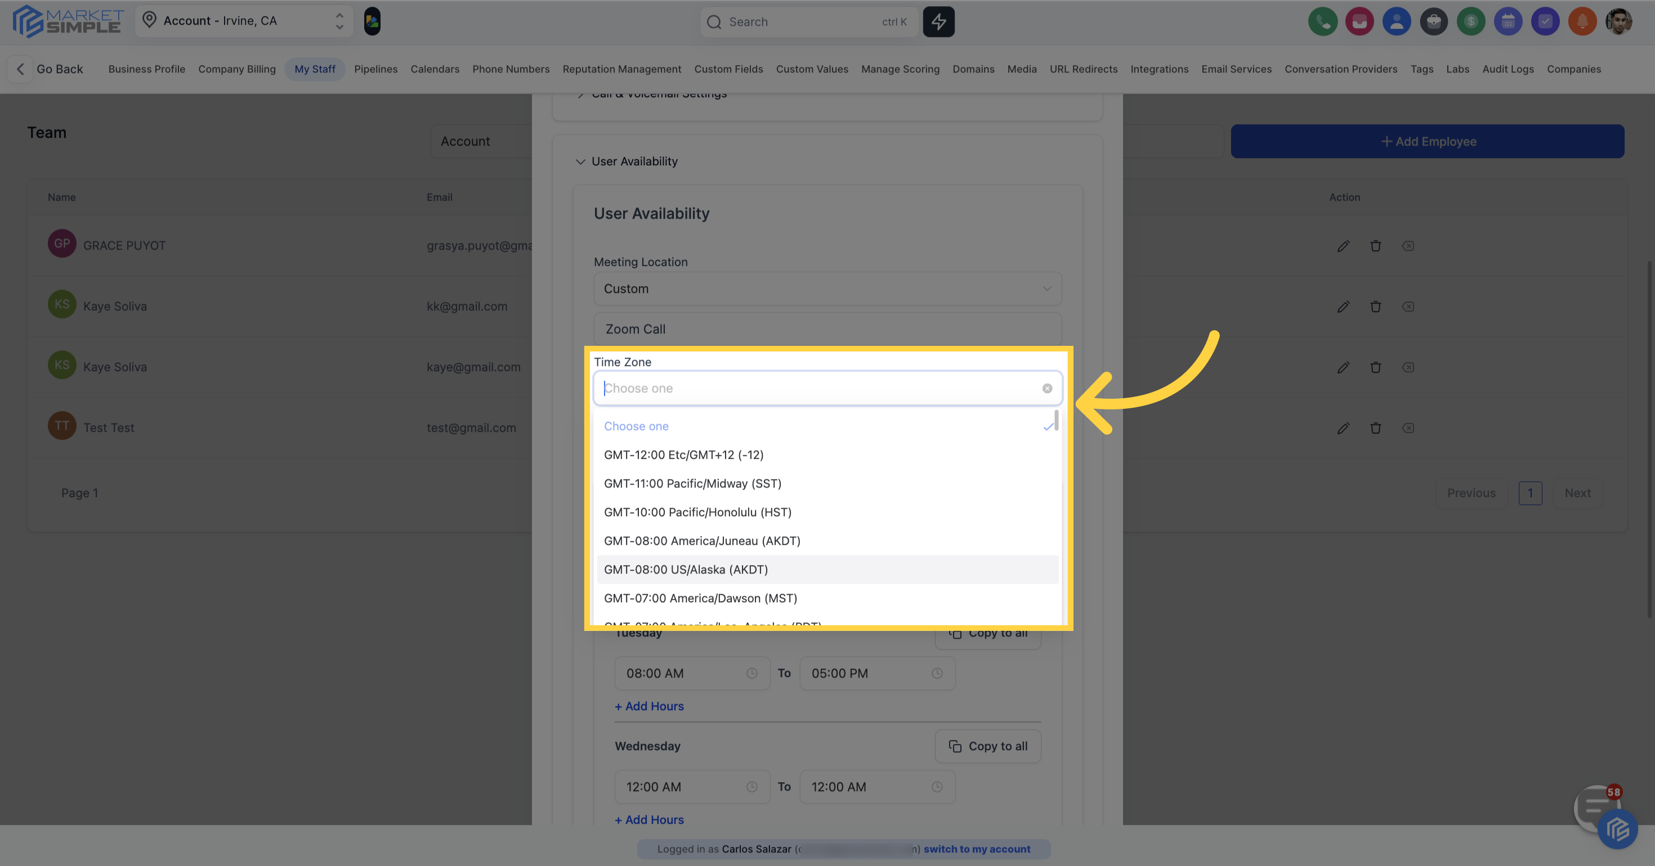Click the lightning bolt quick actions icon
This screenshot has width=1655, height=866.
click(938, 22)
